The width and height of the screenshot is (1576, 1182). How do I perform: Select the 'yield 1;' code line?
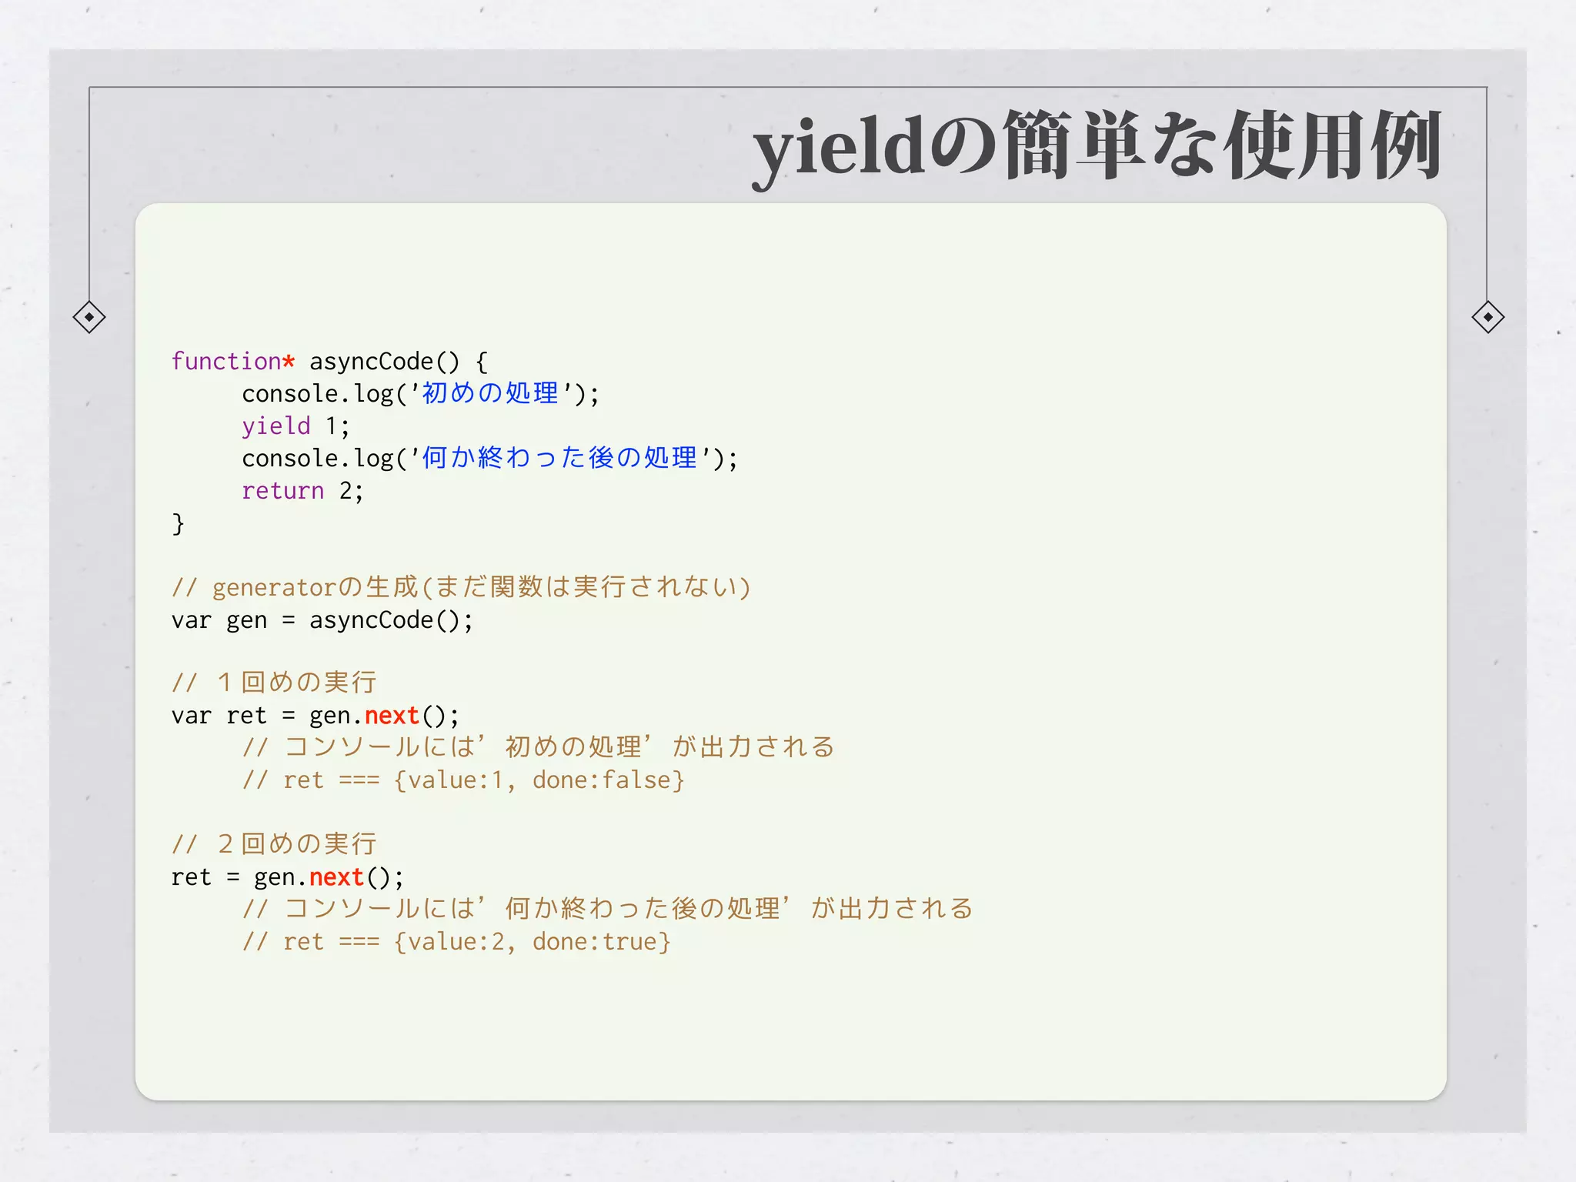295,426
